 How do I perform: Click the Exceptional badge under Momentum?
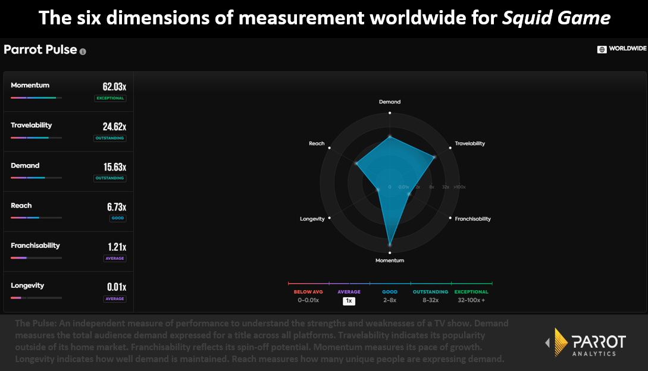pyautogui.click(x=110, y=98)
